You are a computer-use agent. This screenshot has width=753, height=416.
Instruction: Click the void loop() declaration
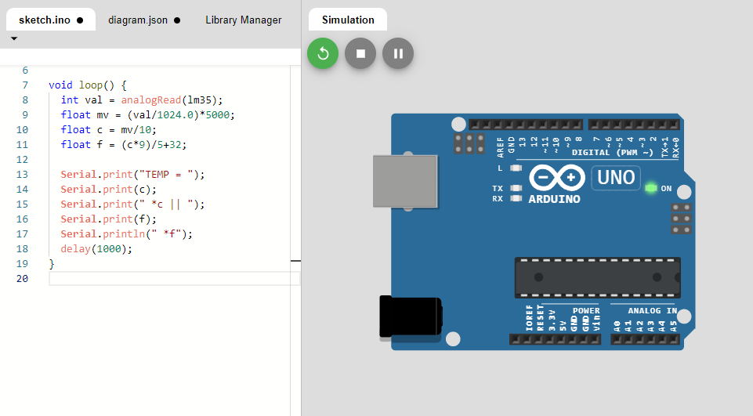(88, 85)
